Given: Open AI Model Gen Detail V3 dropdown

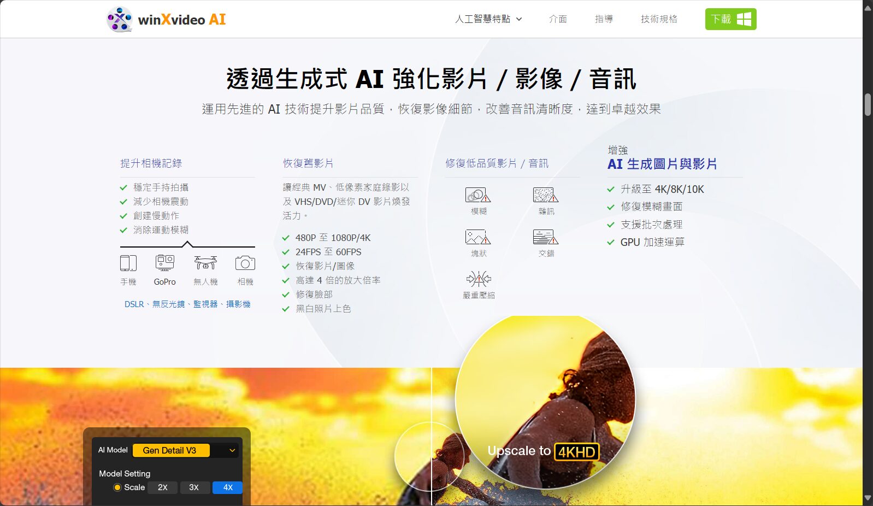Looking at the screenshot, I should coord(186,450).
